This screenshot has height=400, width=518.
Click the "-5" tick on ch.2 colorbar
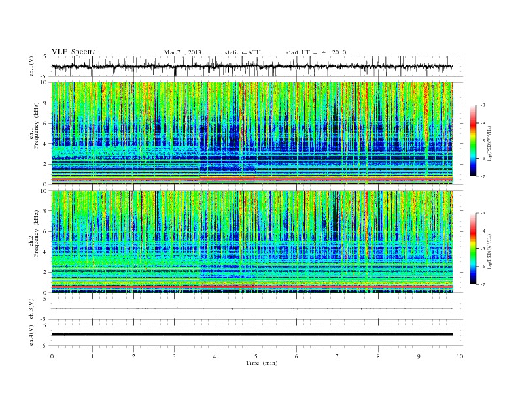click(483, 249)
